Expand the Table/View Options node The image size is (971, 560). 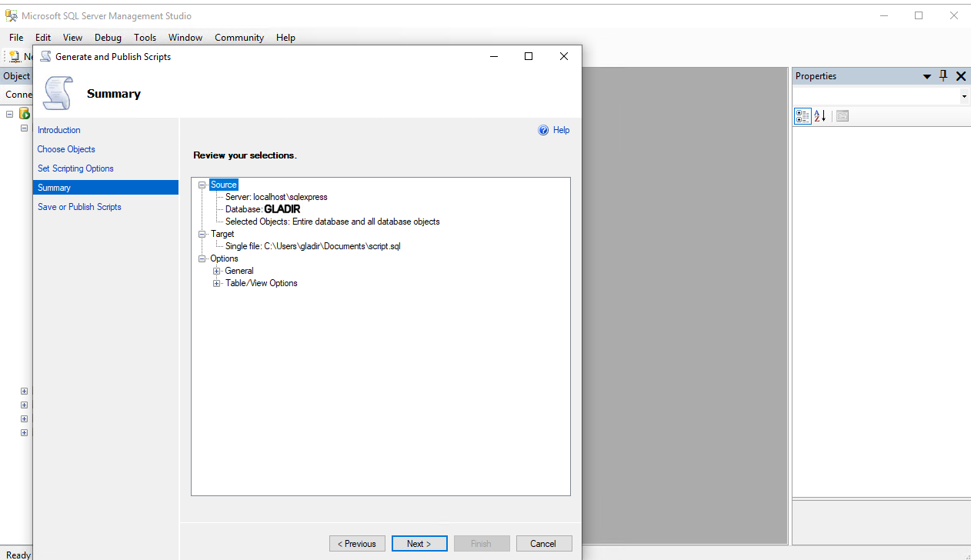coord(217,283)
